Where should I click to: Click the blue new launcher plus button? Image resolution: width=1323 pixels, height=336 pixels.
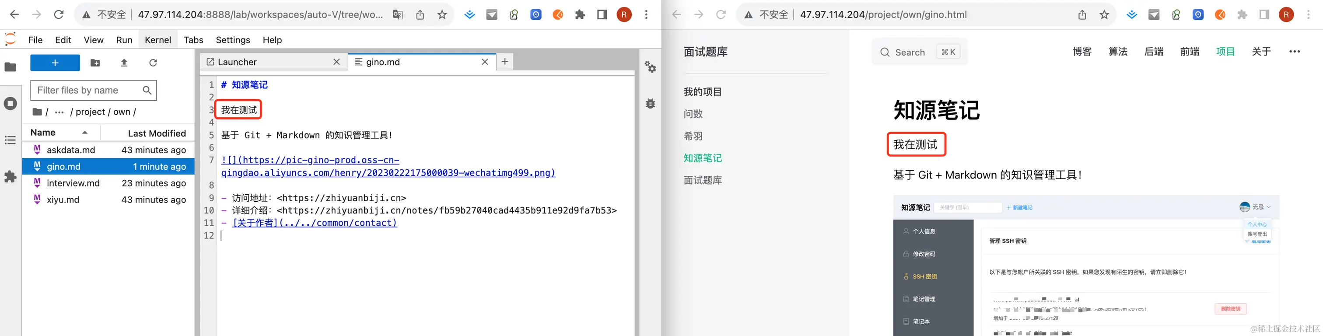pyautogui.click(x=55, y=63)
